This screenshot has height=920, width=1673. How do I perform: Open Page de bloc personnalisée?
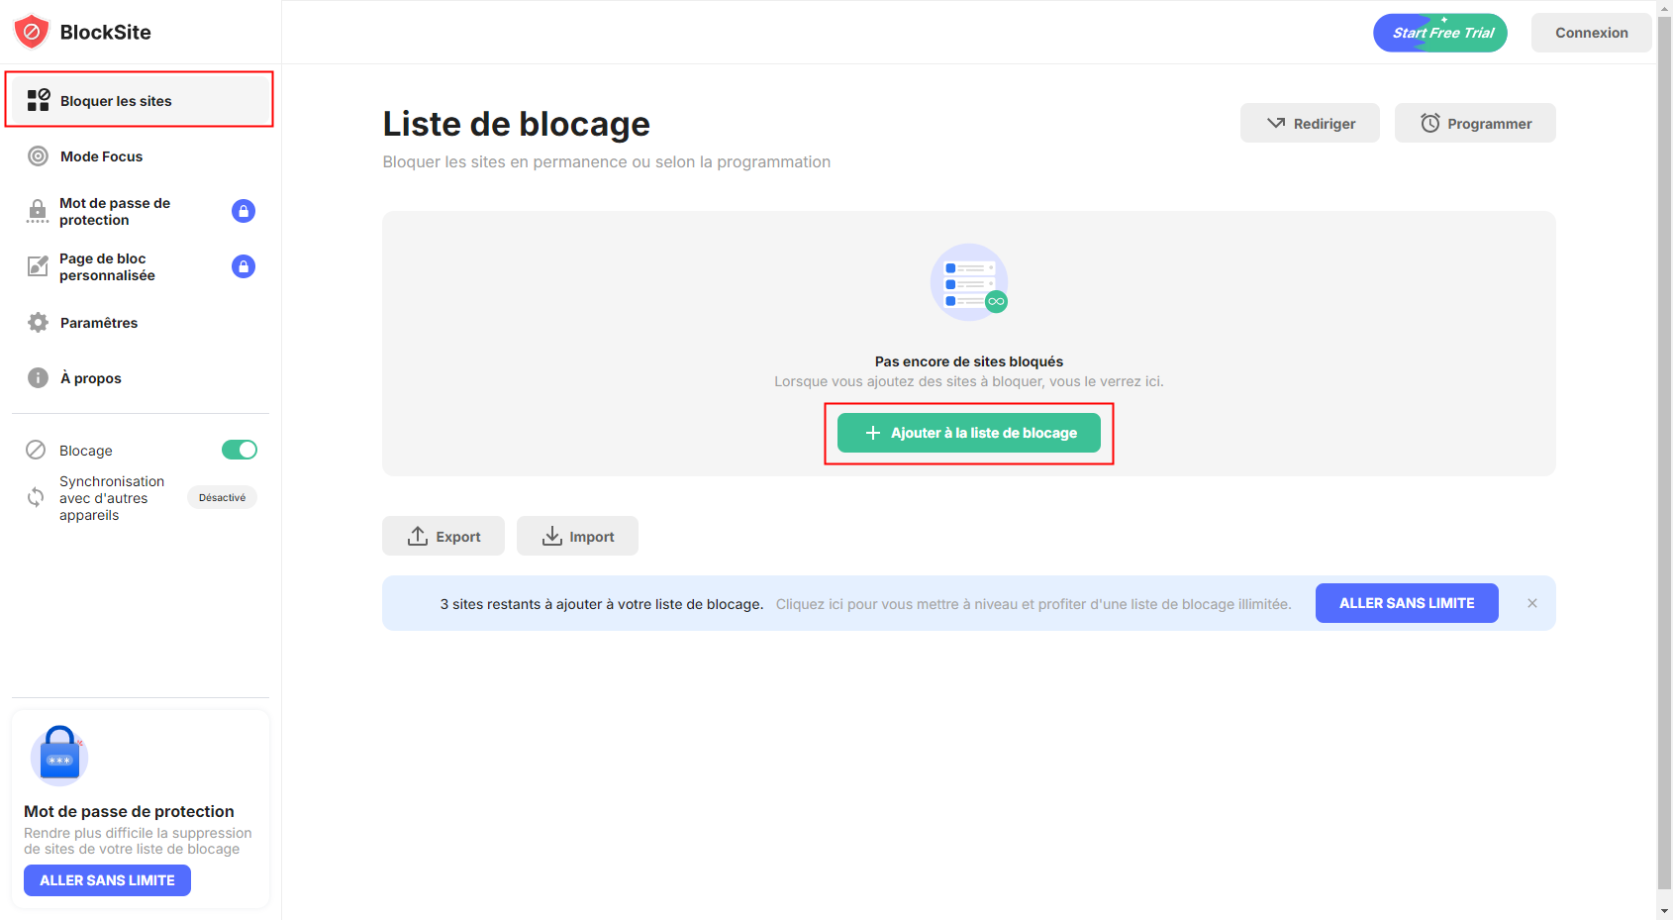(x=107, y=266)
